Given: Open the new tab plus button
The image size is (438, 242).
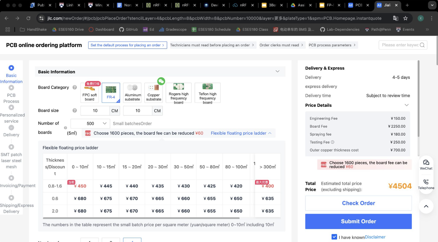Looking at the screenshot, I should coord(407,5).
